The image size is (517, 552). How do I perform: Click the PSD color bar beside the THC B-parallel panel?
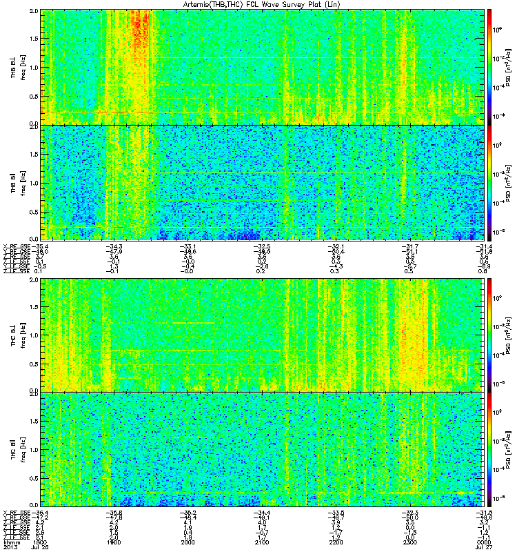coord(489,450)
